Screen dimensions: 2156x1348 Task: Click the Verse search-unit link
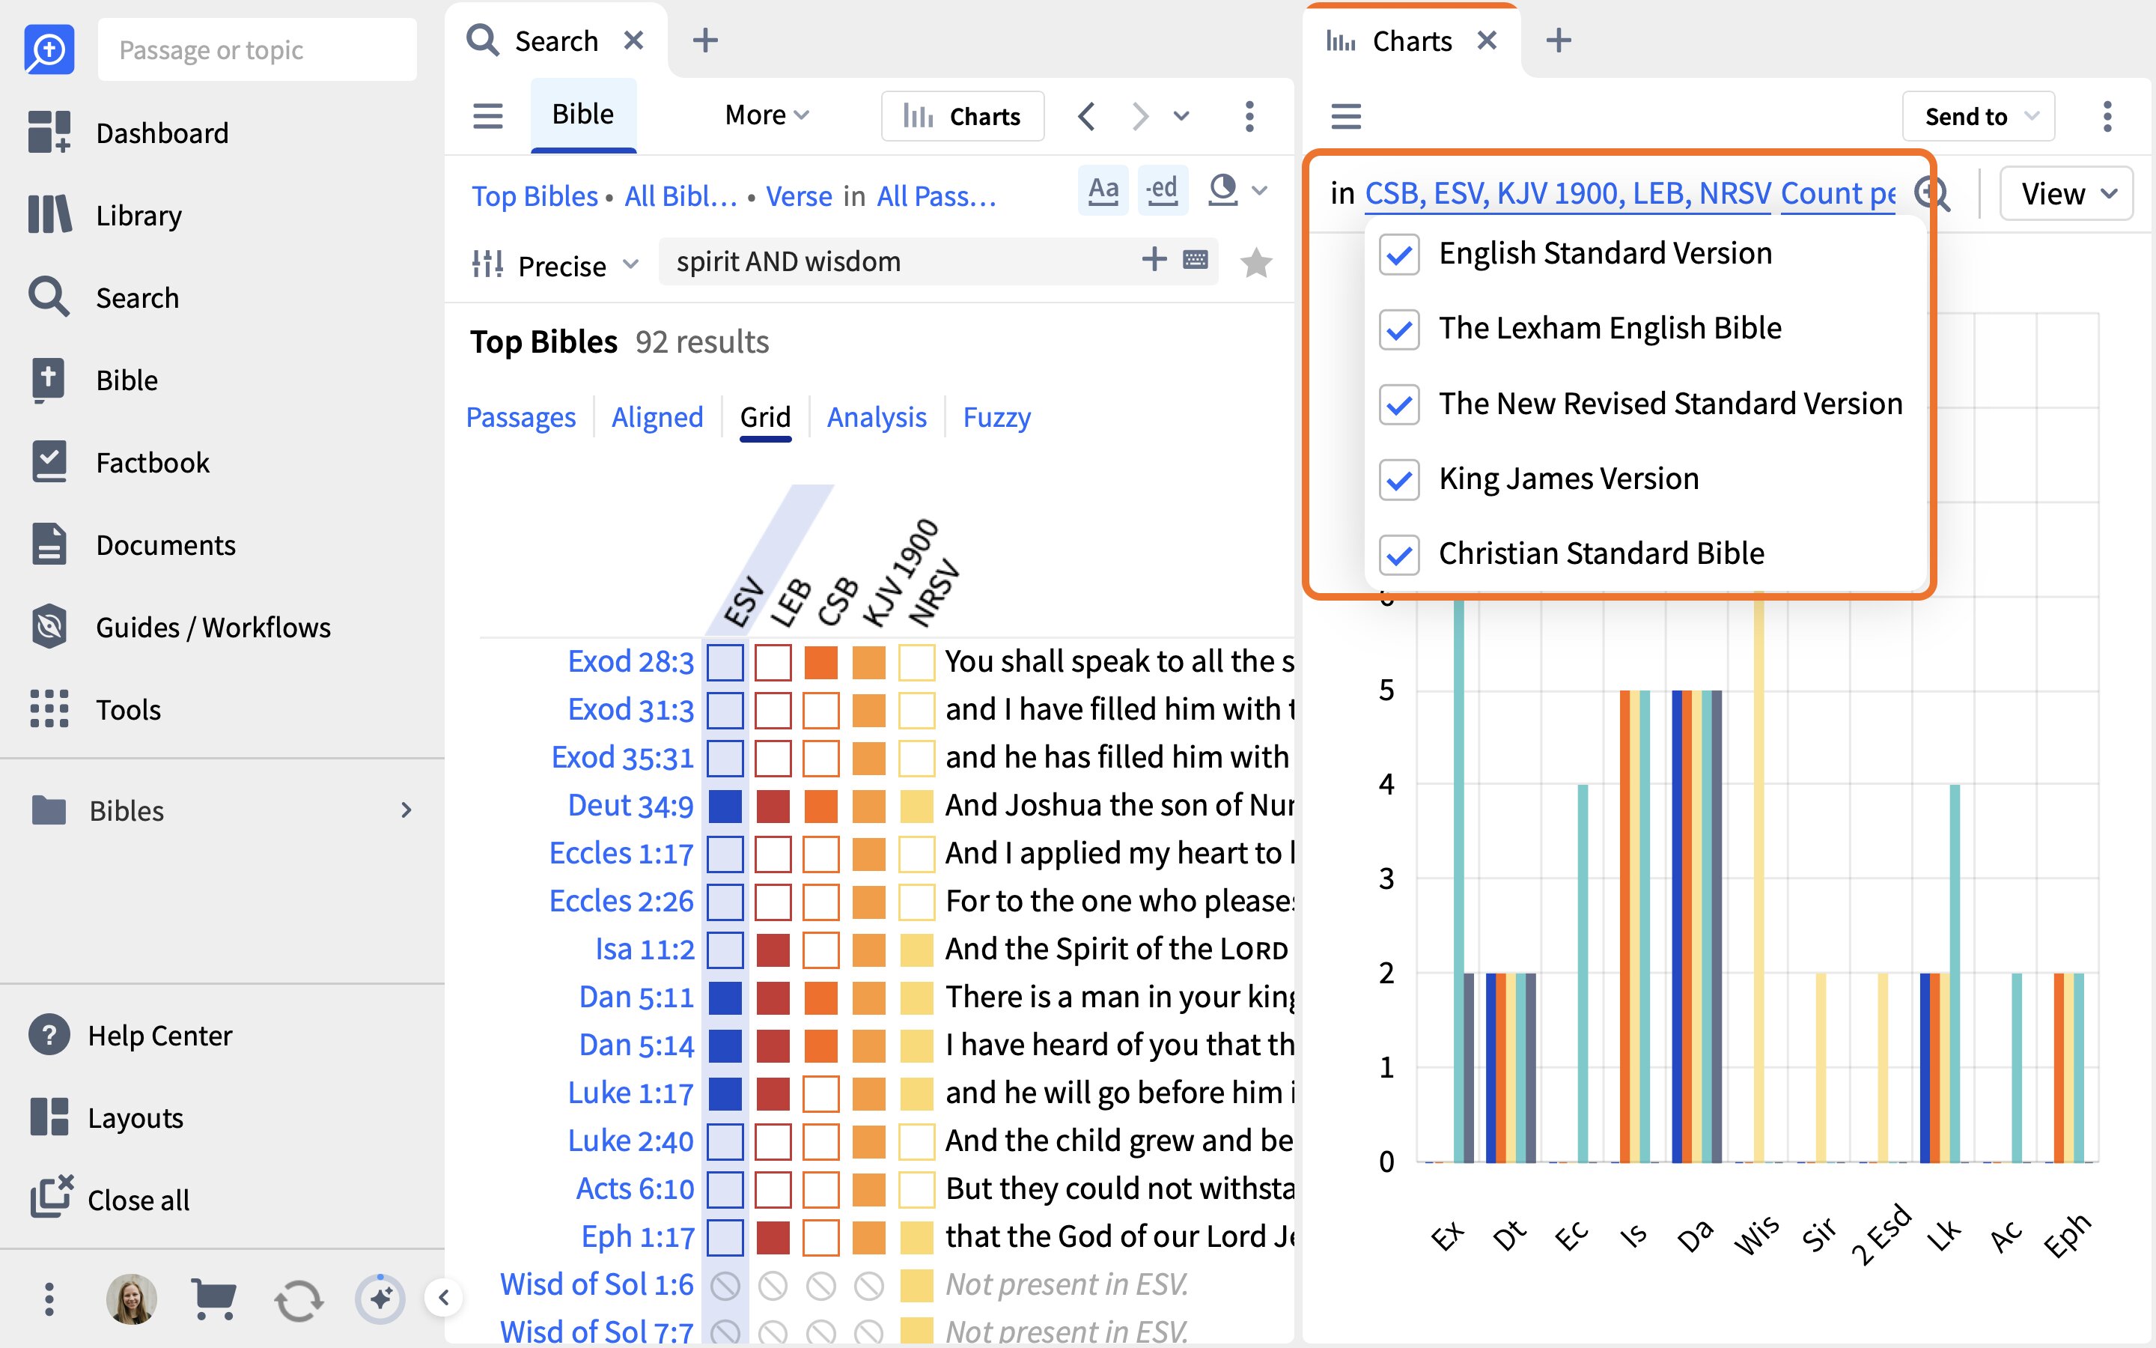click(x=800, y=195)
